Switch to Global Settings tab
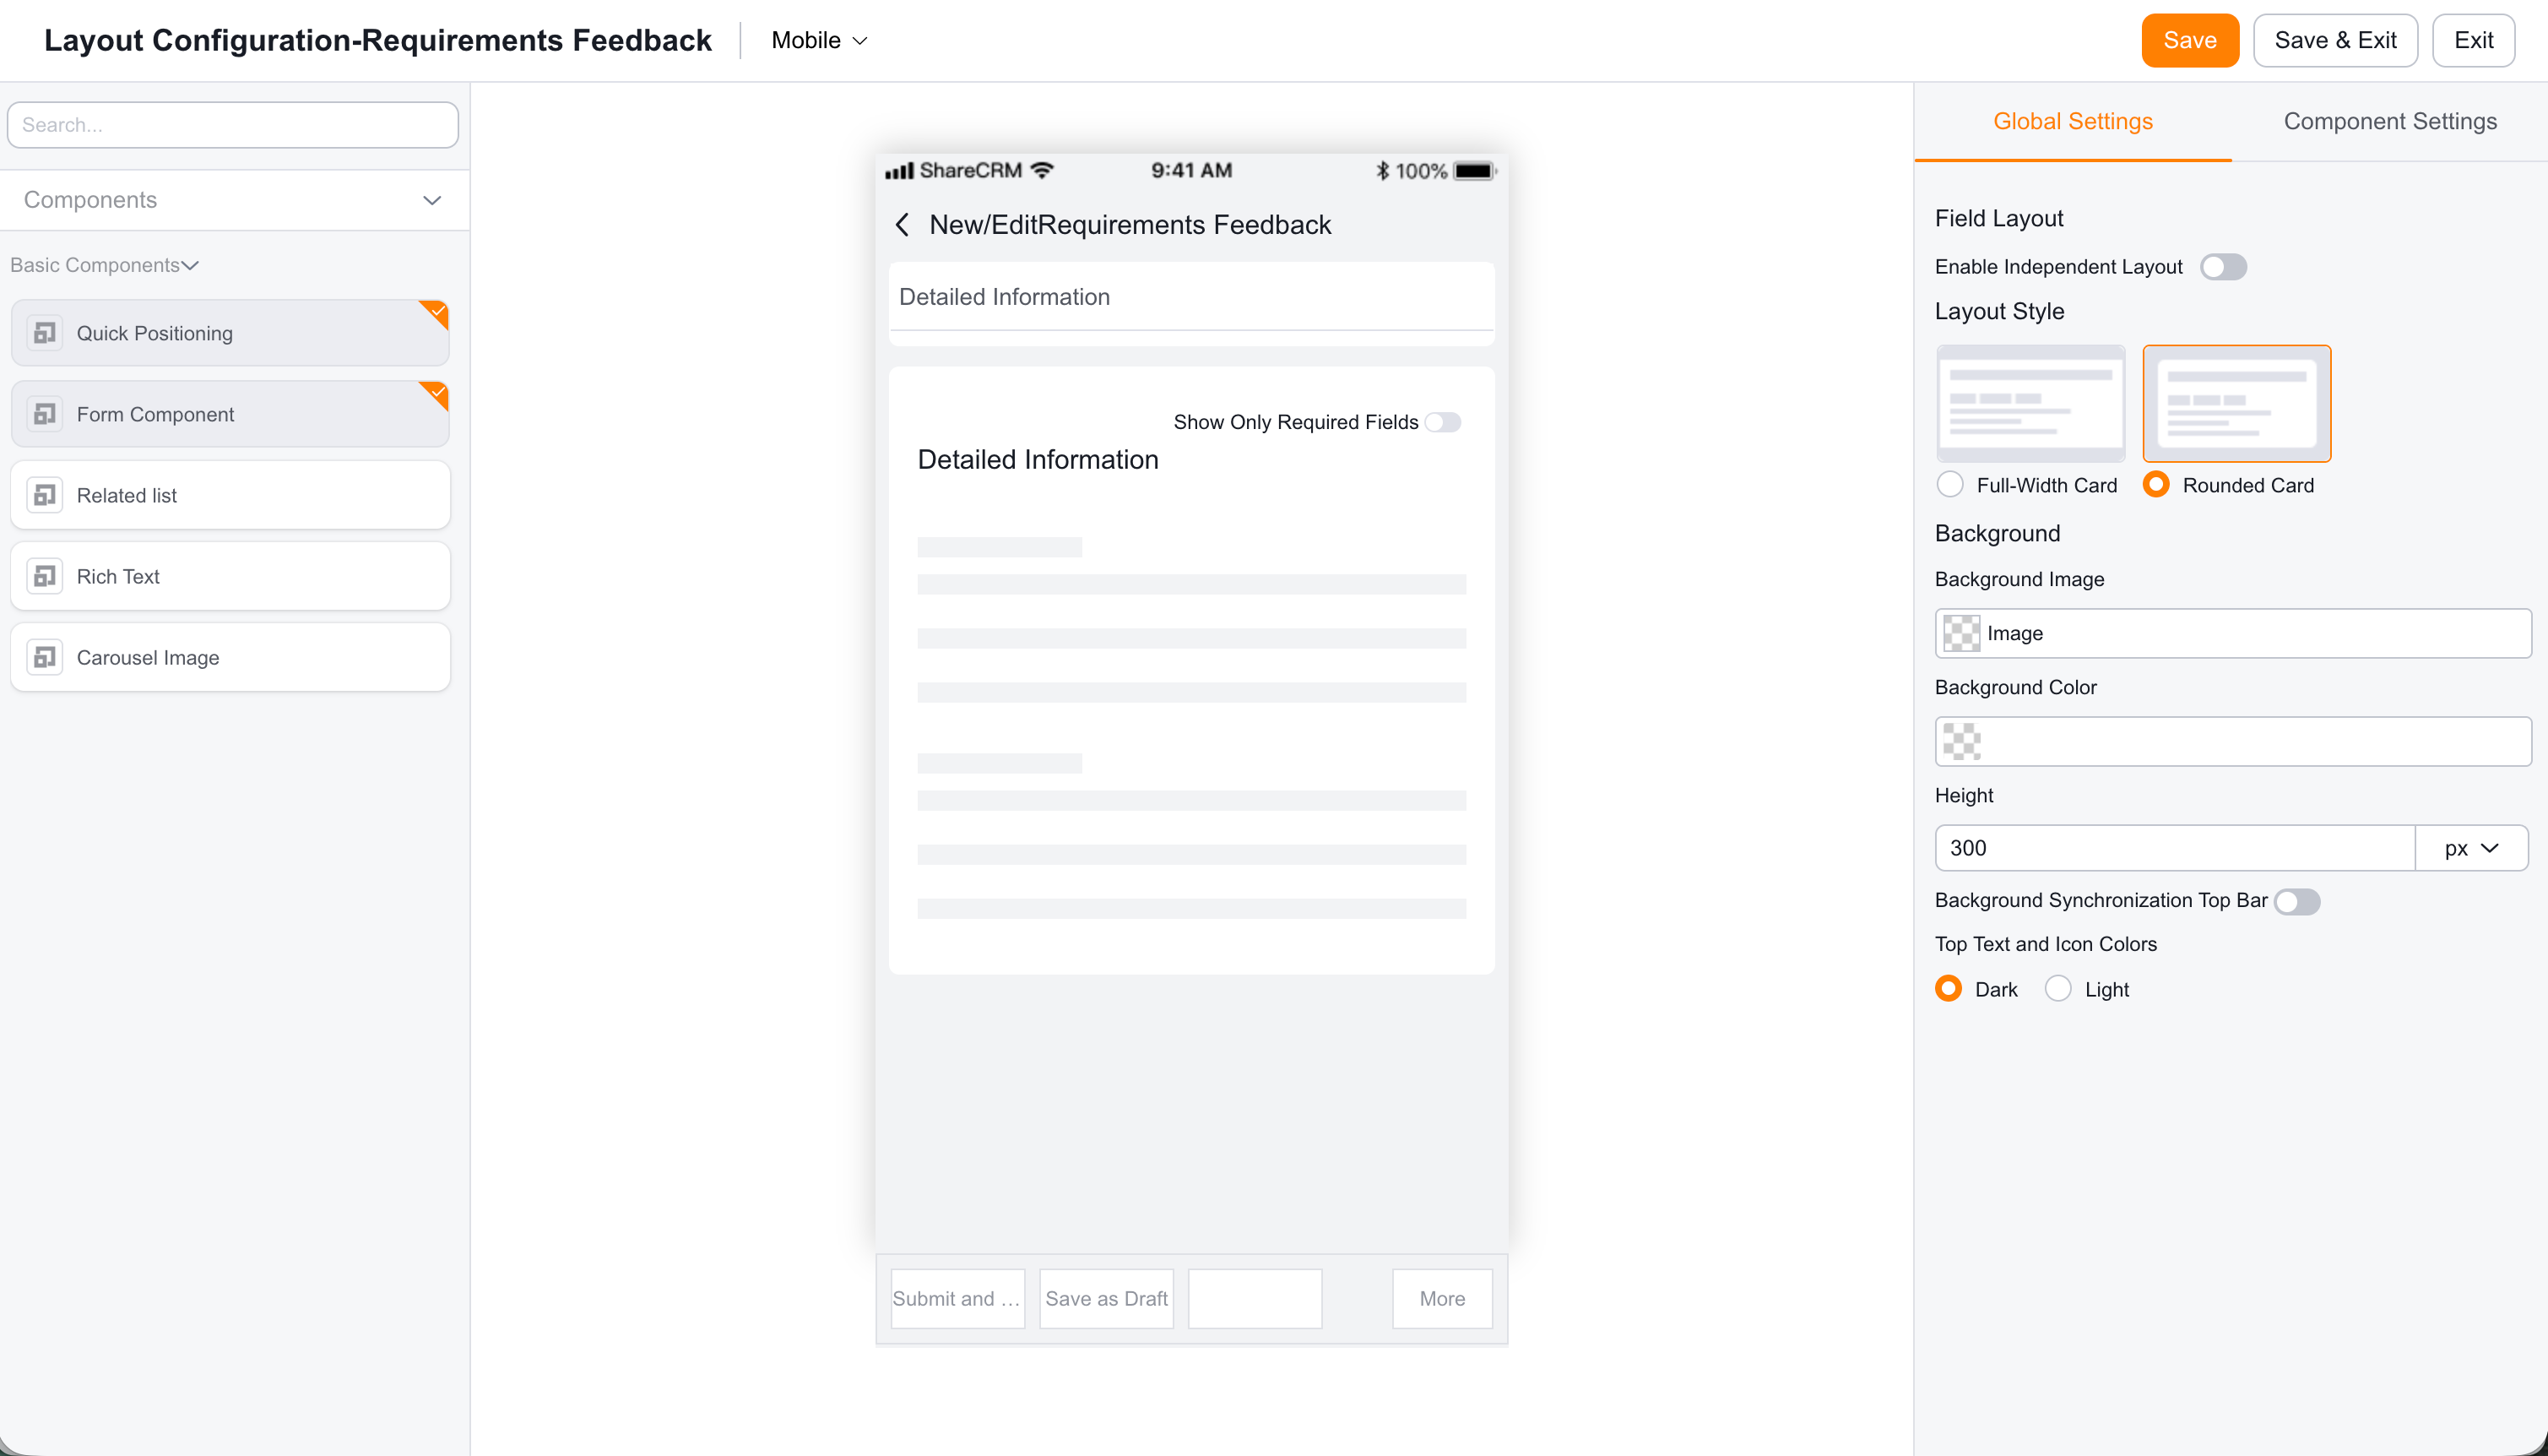 coord(2072,121)
